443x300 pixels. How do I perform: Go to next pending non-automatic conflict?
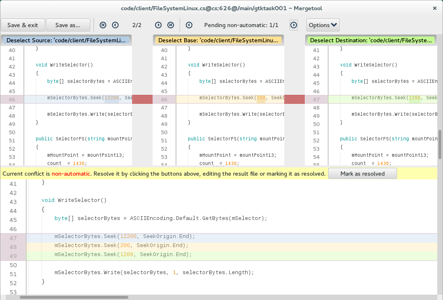(294, 25)
